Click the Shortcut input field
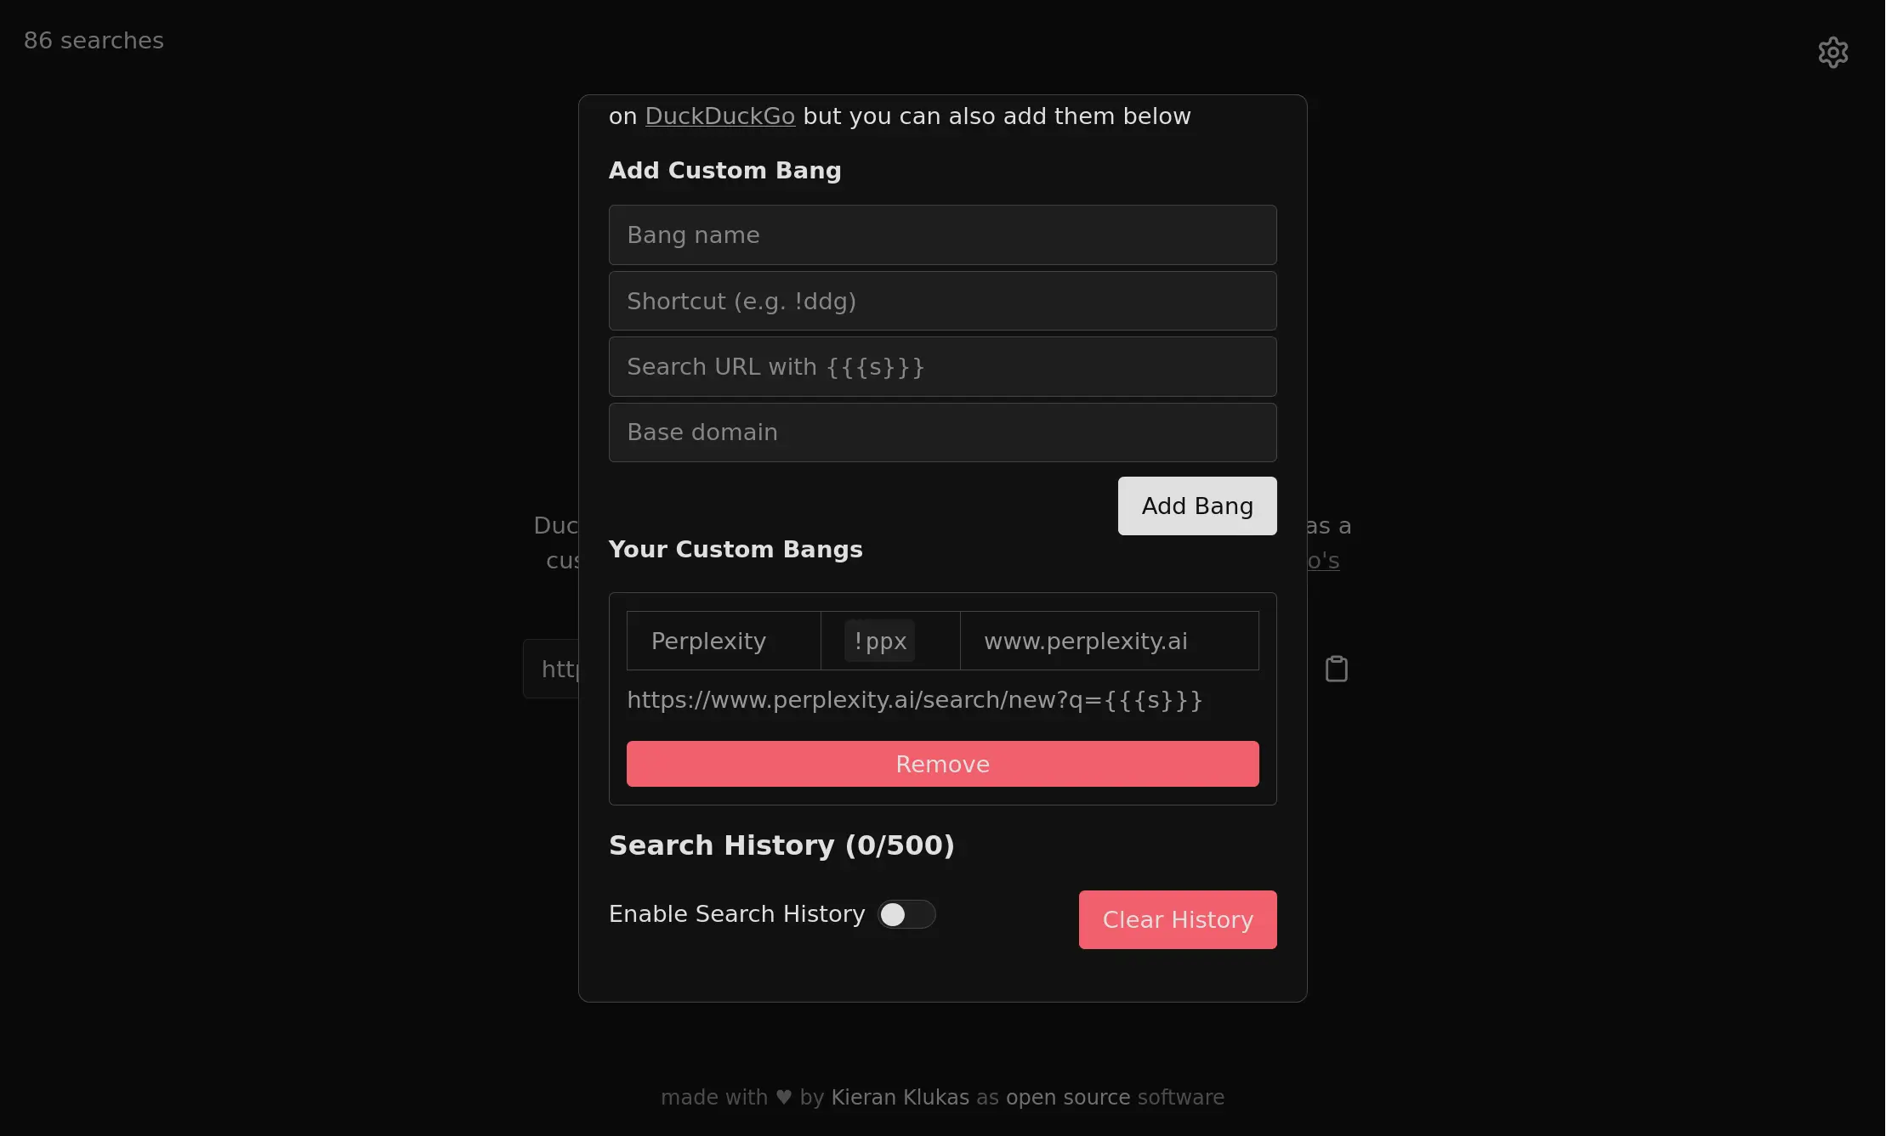1886x1136 pixels. pos(942,301)
